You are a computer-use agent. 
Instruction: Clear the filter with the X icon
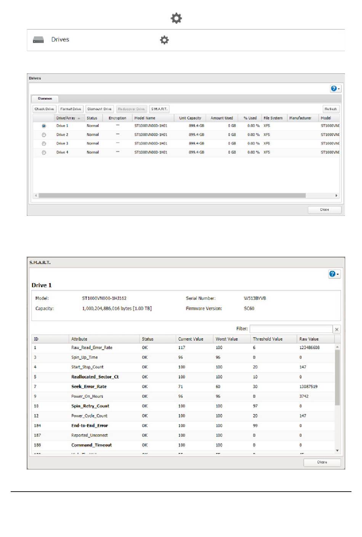point(336,330)
